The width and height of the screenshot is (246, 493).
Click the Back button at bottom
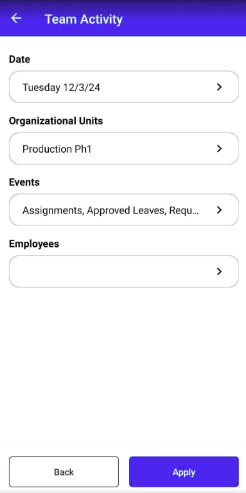point(64,472)
